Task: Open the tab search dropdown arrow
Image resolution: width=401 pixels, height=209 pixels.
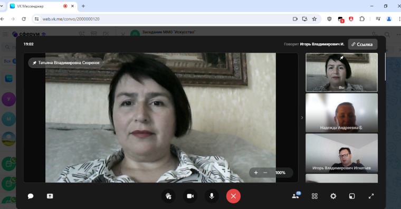Action: point(2,6)
